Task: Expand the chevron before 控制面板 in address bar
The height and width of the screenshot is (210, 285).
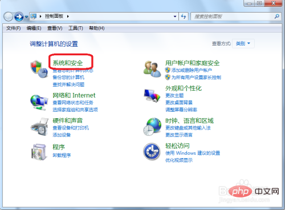Action: pos(40,17)
